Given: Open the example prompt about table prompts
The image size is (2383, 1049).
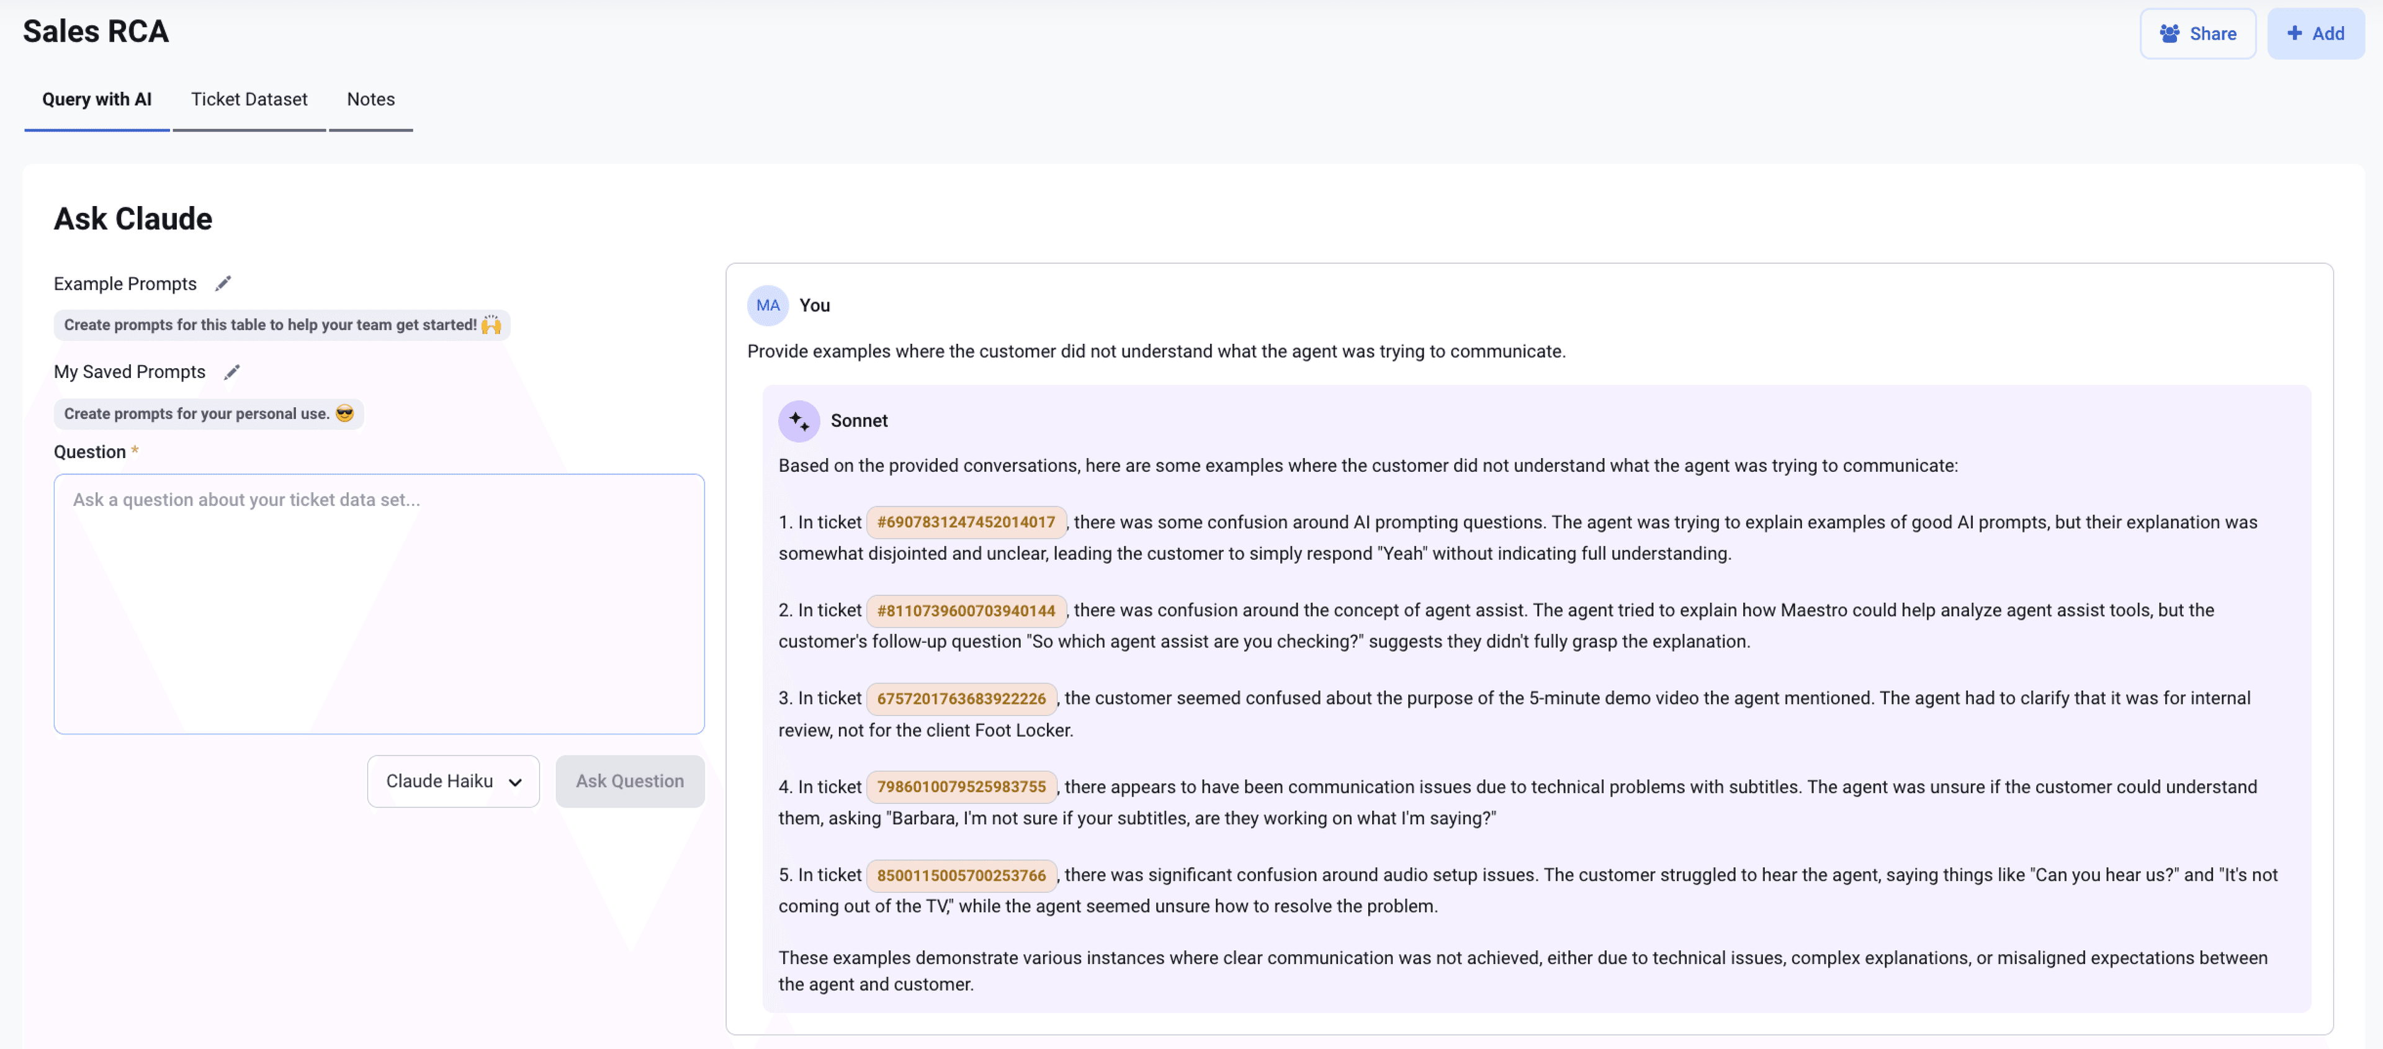Looking at the screenshot, I should 281,325.
